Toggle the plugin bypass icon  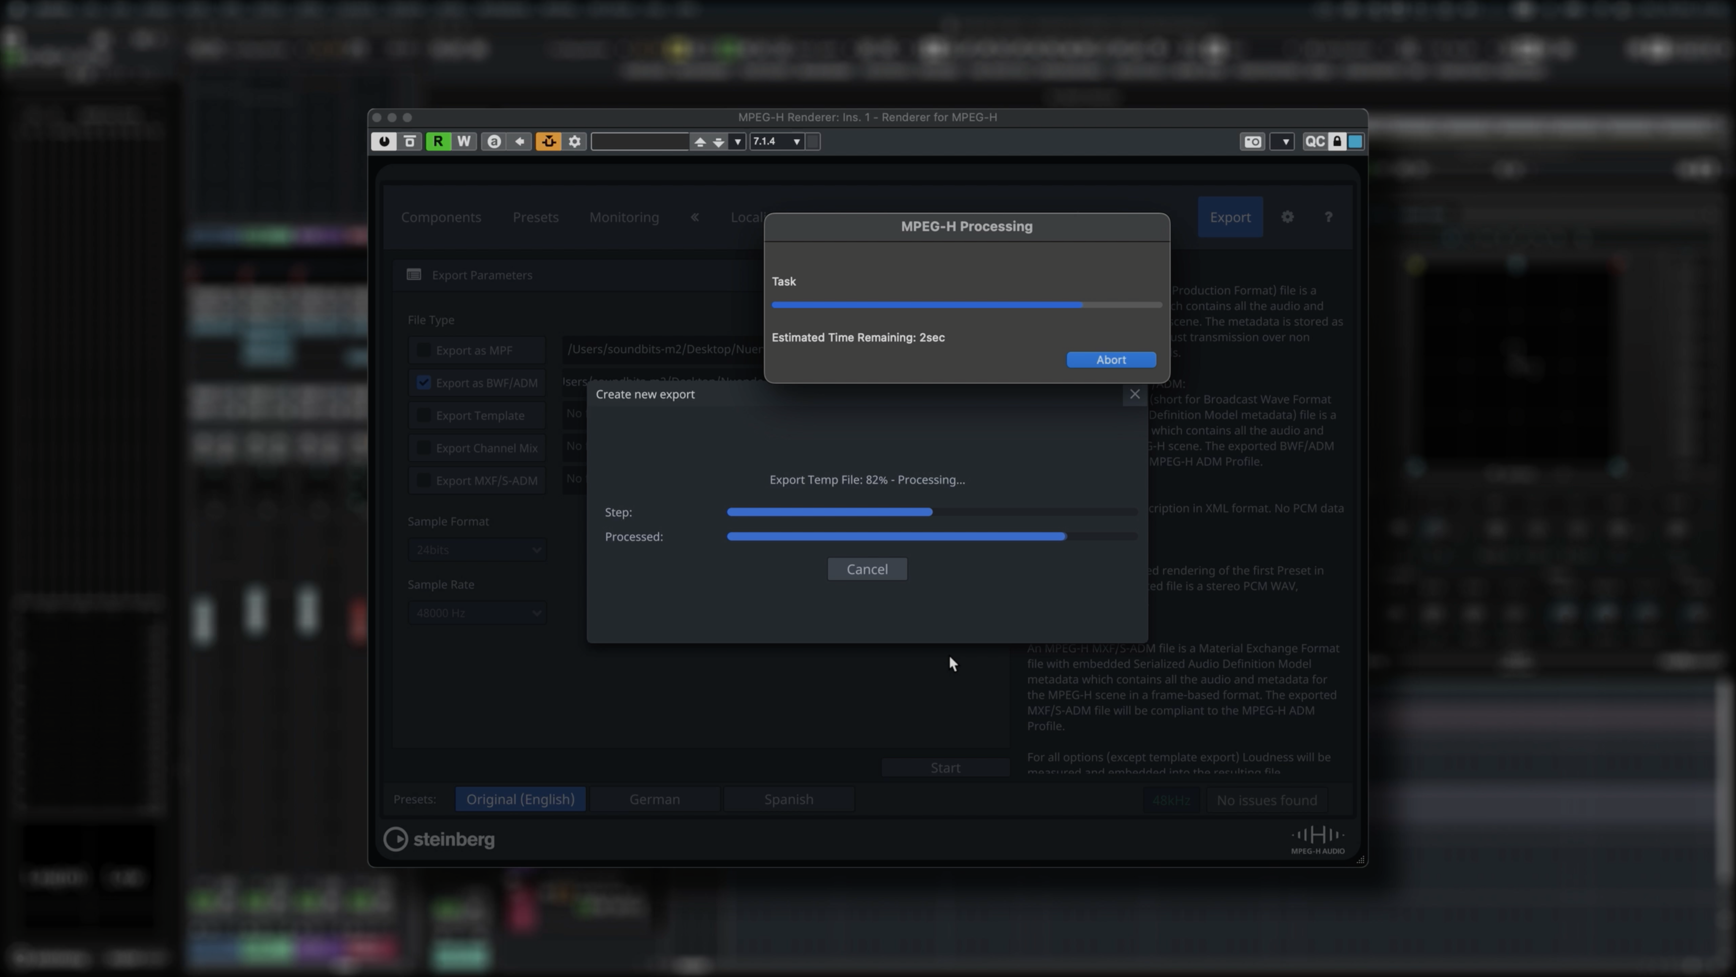pyautogui.click(x=410, y=141)
